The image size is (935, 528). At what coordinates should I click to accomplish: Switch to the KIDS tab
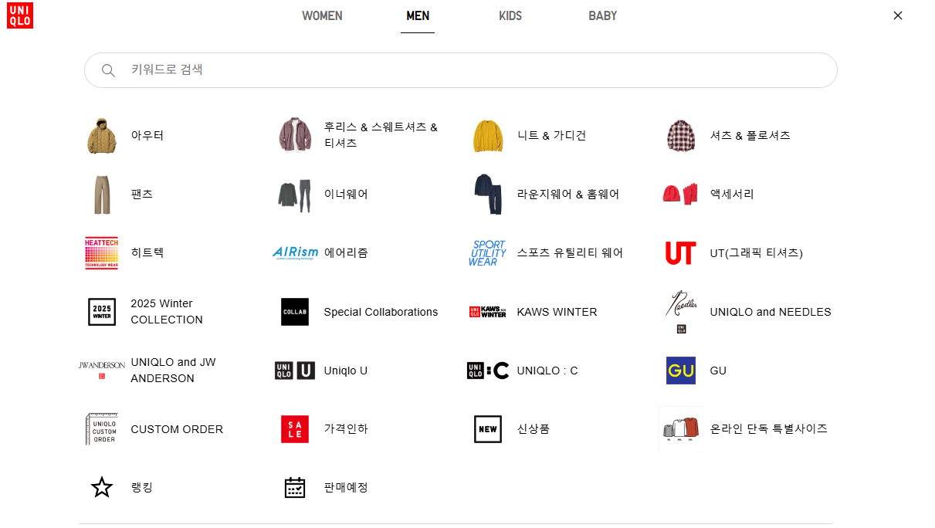click(x=510, y=16)
